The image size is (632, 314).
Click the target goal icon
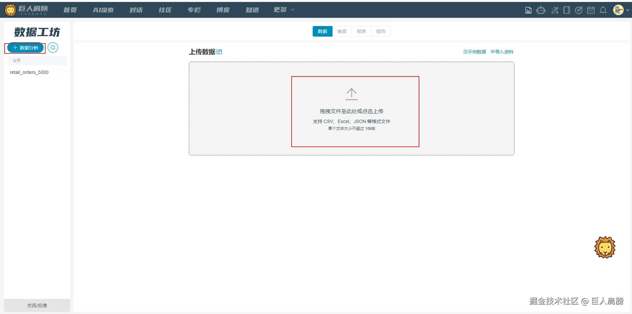(x=579, y=10)
